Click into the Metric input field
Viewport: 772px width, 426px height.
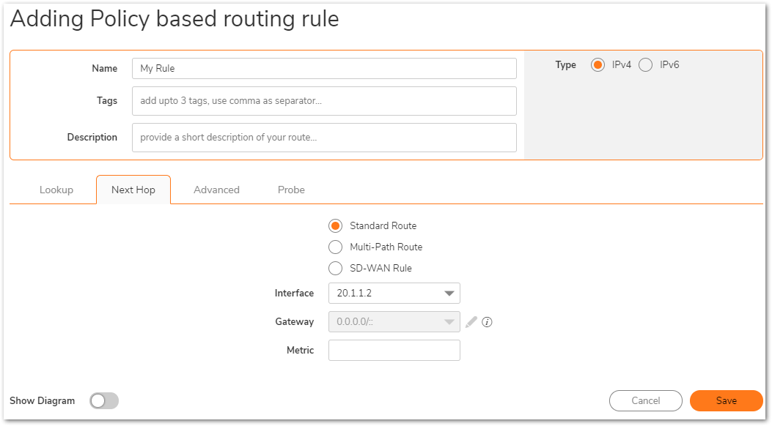point(394,351)
